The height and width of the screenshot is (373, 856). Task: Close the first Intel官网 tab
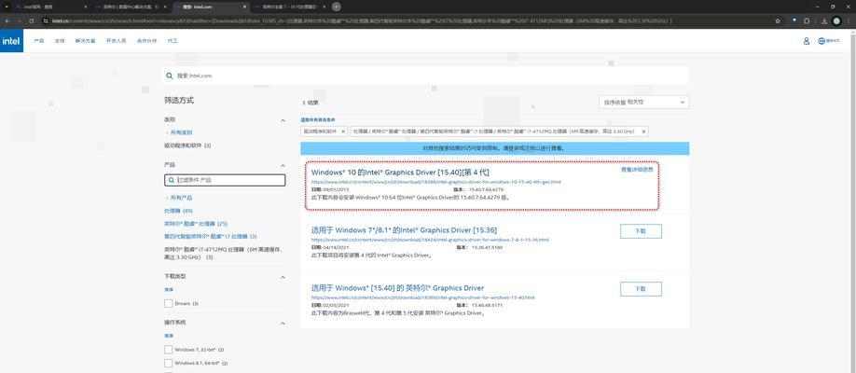86,7
